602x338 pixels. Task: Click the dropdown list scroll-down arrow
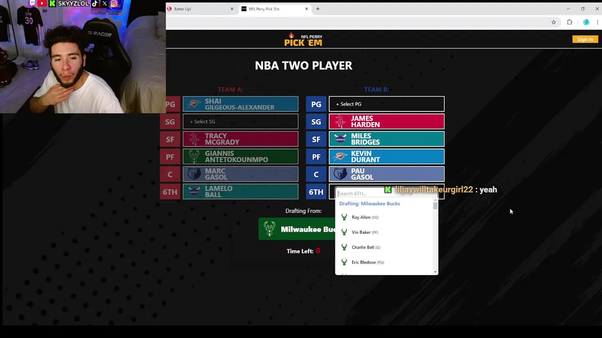point(436,272)
